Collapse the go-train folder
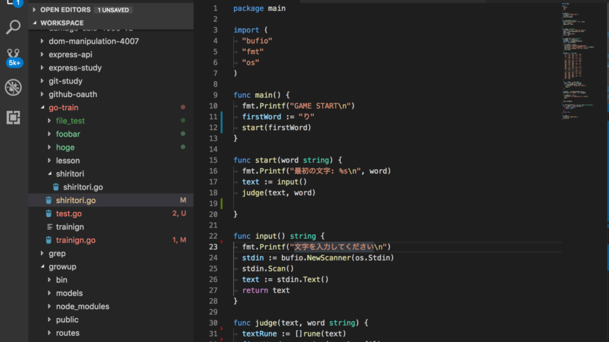This screenshot has height=342, width=609. click(42, 107)
